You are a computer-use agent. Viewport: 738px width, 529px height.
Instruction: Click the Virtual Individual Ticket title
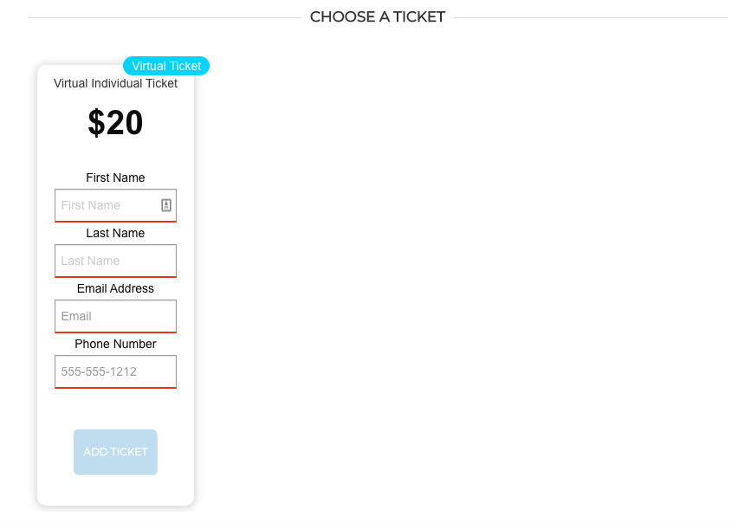115,84
